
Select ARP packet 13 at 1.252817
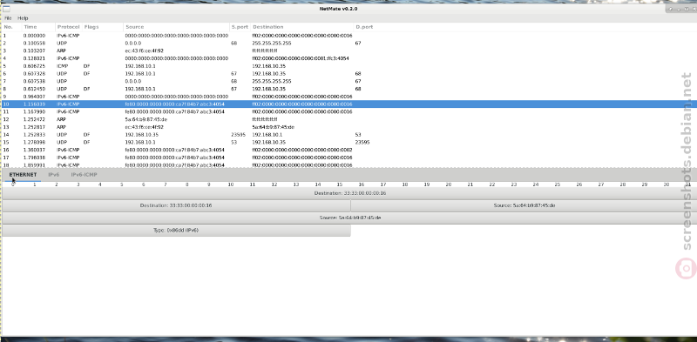348,127
